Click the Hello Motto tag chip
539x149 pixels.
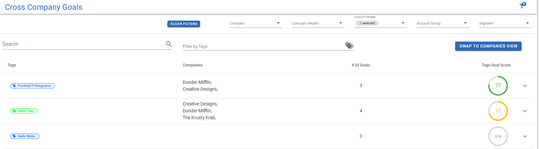(x=25, y=136)
